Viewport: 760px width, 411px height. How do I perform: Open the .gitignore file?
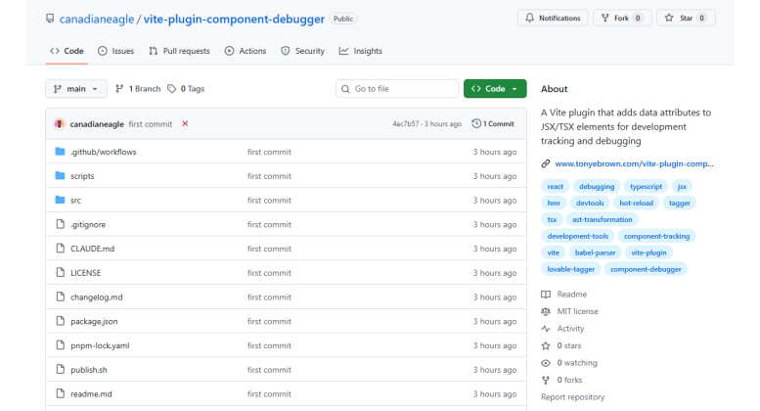click(x=88, y=224)
